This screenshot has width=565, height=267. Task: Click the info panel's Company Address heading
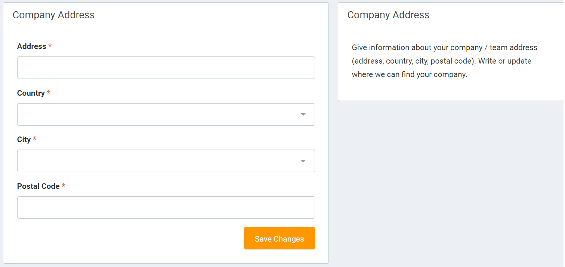[388, 15]
